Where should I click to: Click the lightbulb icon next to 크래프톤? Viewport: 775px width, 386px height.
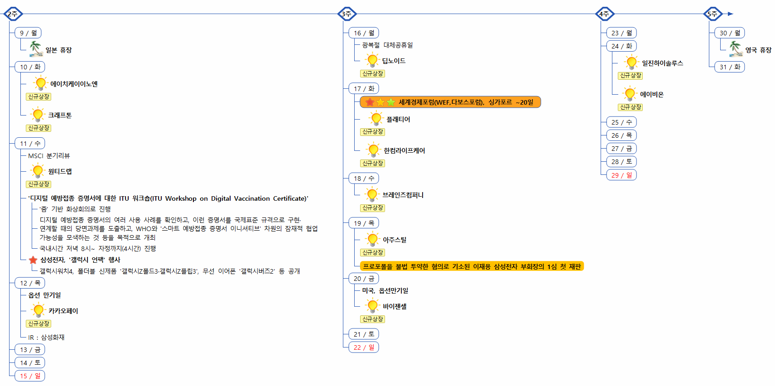pos(38,115)
